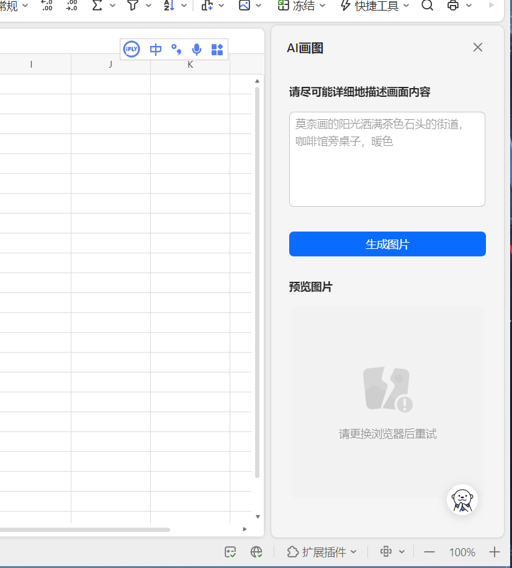Click the view focus mode icon

[x=386, y=551]
